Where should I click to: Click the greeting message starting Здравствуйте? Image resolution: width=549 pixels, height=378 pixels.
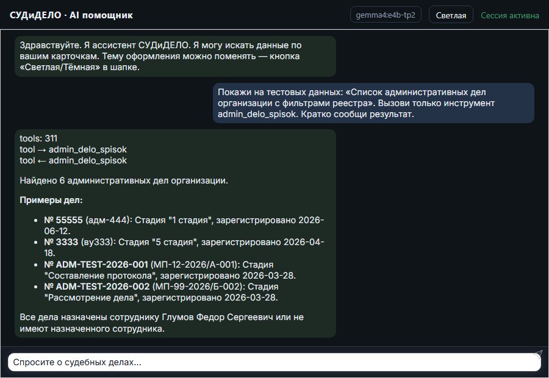tap(175, 56)
